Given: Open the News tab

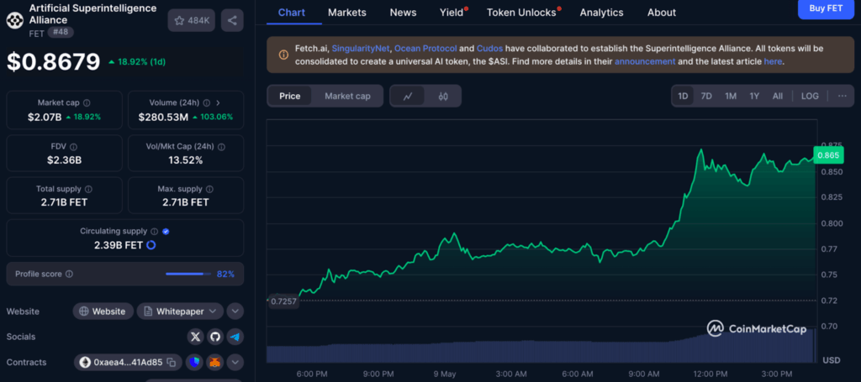Looking at the screenshot, I should pyautogui.click(x=403, y=12).
